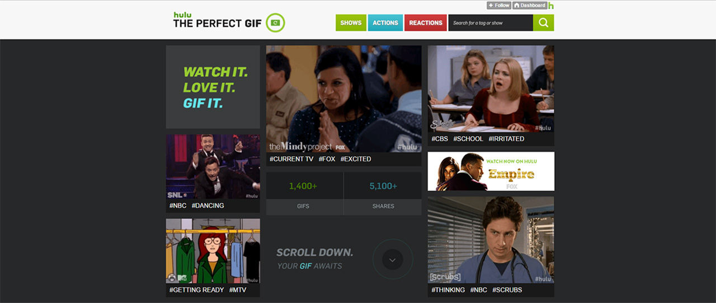
Task: Select the #IRRITATED tag link
Action: pos(506,139)
